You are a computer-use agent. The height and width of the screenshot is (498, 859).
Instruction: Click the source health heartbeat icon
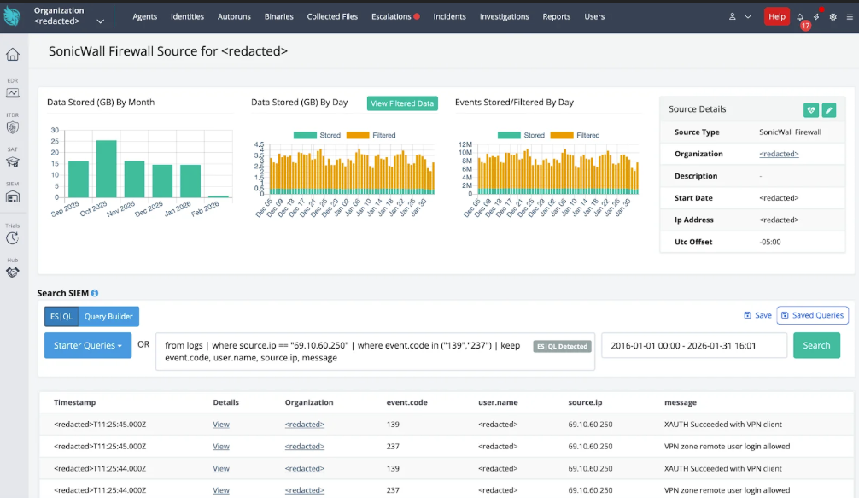click(x=810, y=110)
